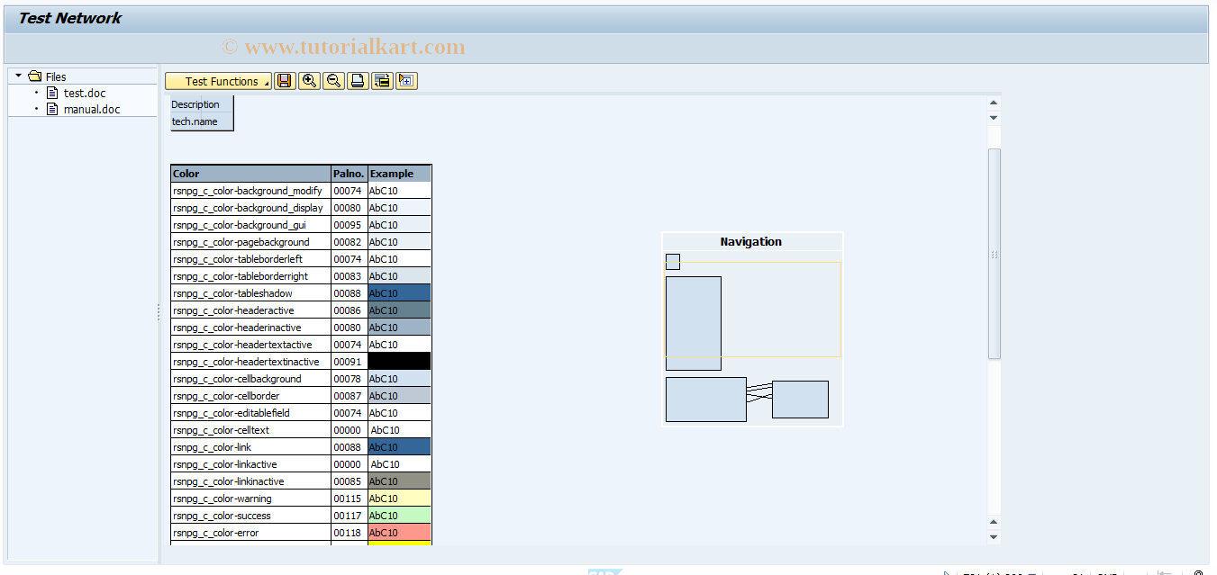Click the Palno. column header
1217x575 pixels.
[350, 174]
